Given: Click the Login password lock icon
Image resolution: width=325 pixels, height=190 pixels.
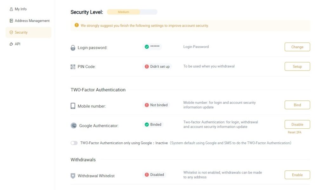Looking at the screenshot, I should pyautogui.click(x=73, y=48).
